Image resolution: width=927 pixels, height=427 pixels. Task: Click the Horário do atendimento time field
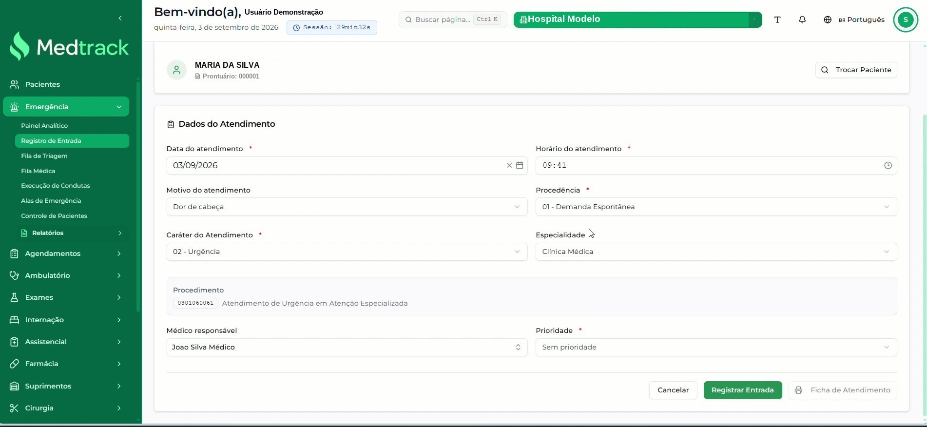click(x=716, y=165)
